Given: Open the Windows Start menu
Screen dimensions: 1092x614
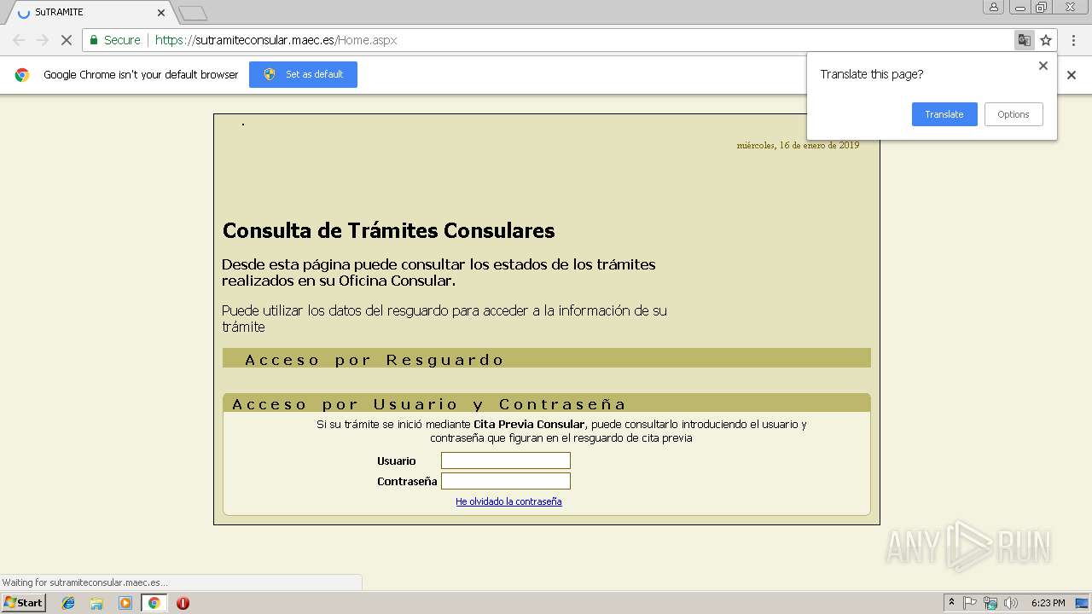Looking at the screenshot, I should pyautogui.click(x=23, y=603).
